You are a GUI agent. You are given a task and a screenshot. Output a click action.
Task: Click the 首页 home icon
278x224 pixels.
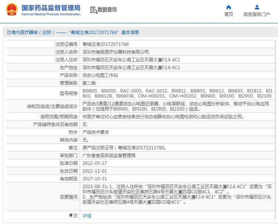[x=229, y=7]
